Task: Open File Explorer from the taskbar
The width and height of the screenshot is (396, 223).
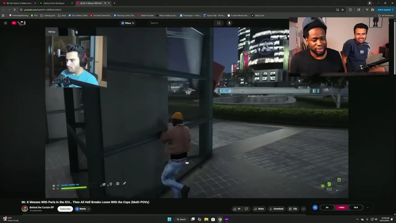Action: coord(206,219)
